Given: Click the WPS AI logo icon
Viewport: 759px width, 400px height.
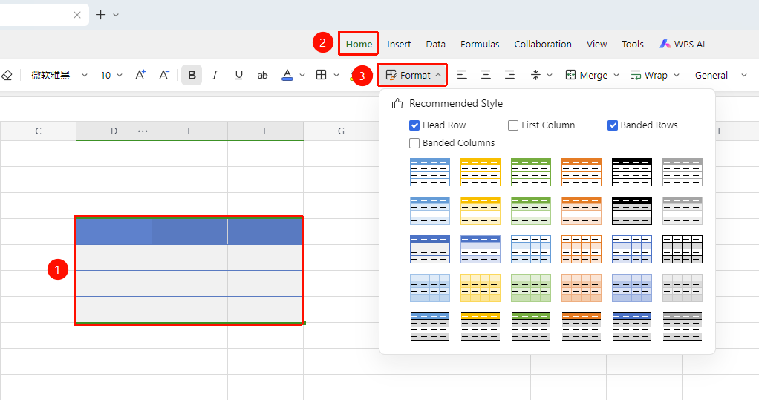Looking at the screenshot, I should [665, 44].
